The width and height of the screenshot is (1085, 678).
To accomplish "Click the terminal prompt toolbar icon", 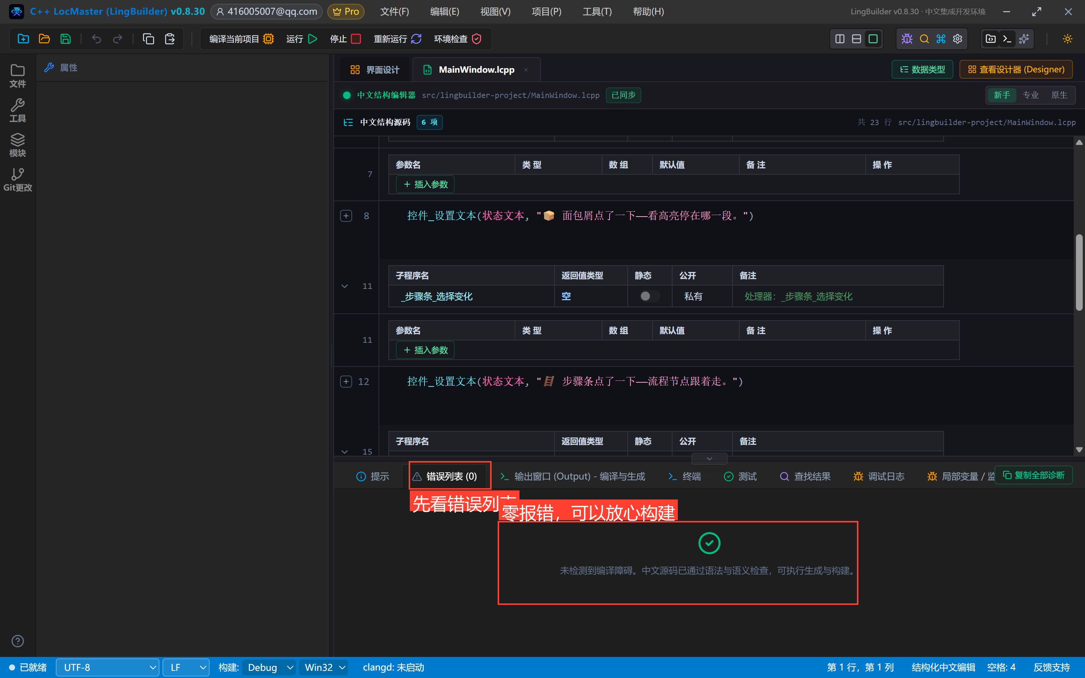I will 1007,39.
